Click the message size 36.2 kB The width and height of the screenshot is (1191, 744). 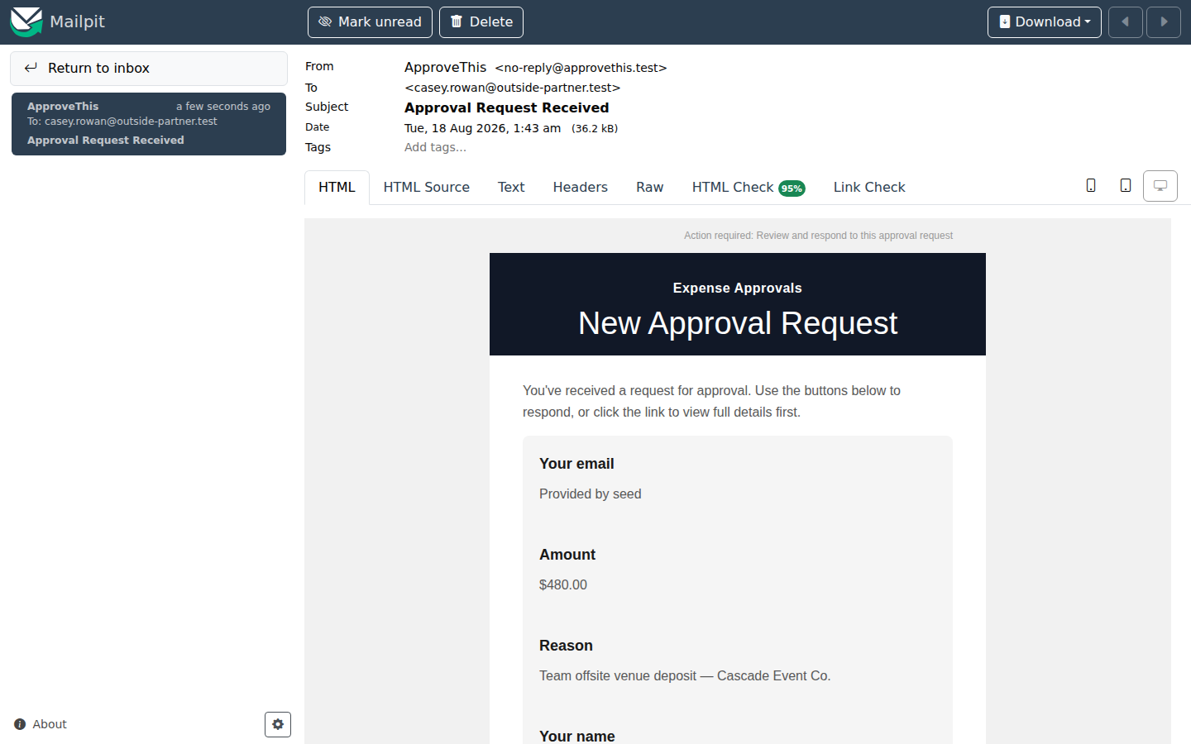(595, 129)
